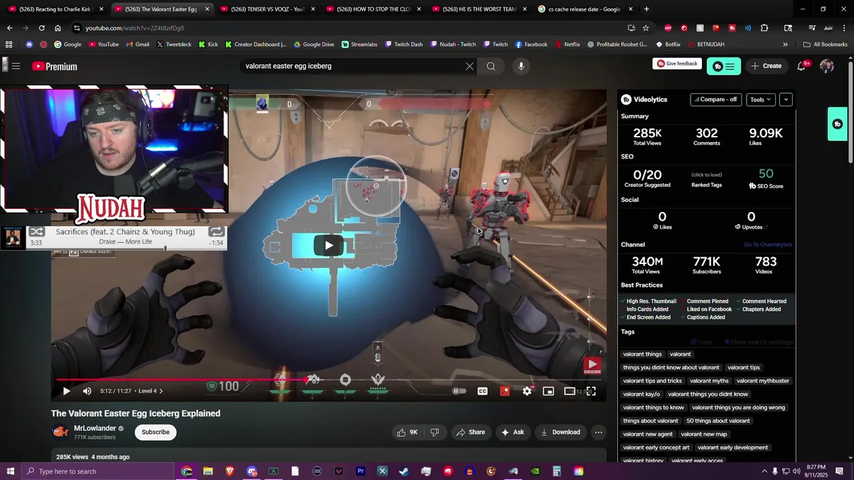Open the video player settings gear
Viewport: 854px width, 480px height.
(527, 391)
